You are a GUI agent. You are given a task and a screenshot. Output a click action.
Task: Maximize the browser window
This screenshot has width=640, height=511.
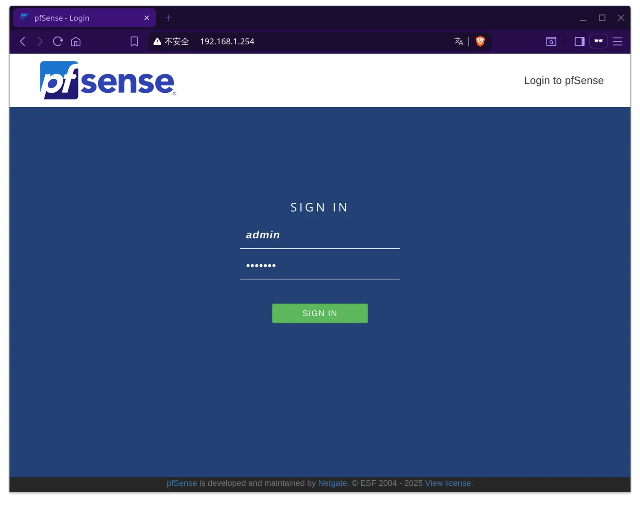602,18
